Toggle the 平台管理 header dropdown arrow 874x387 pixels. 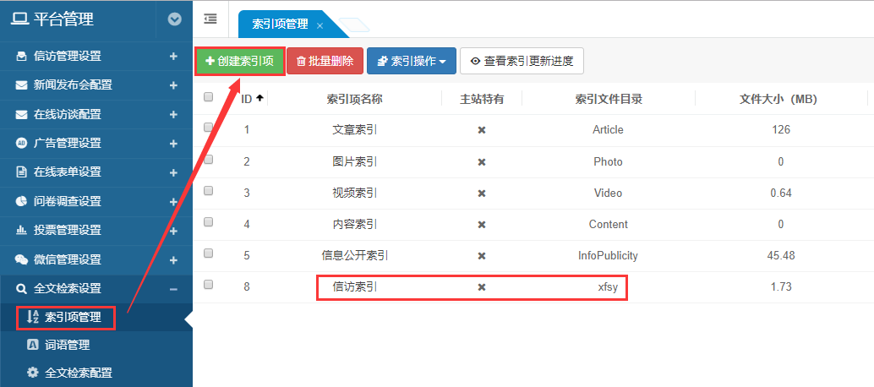[x=175, y=19]
